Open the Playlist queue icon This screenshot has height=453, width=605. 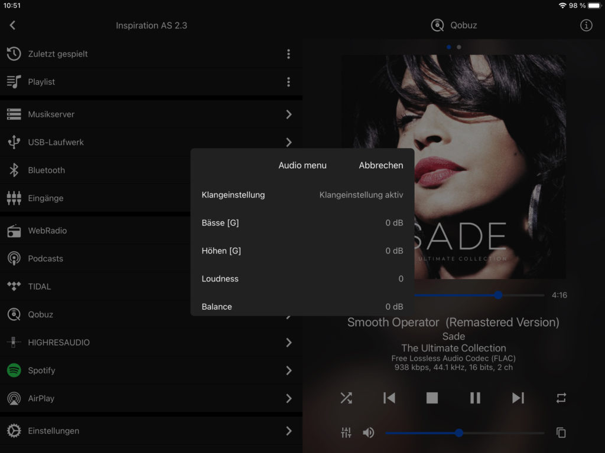point(14,81)
